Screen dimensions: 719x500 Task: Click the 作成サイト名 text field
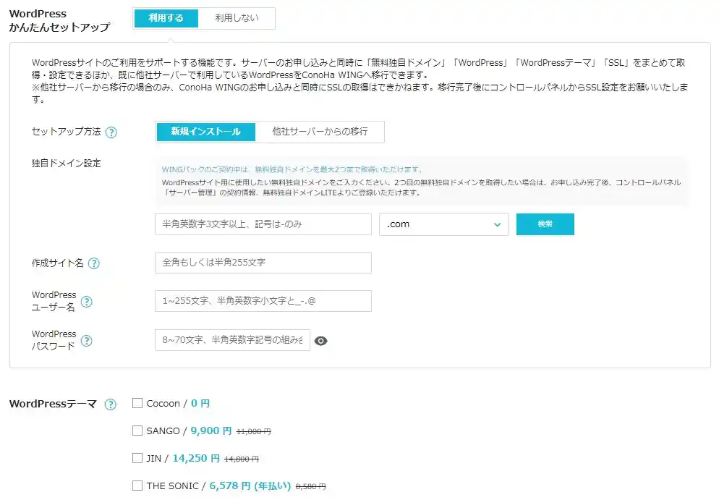[263, 263]
